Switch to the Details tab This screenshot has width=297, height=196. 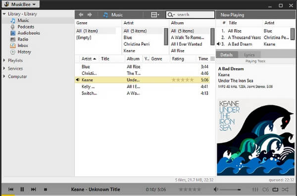[227, 55]
